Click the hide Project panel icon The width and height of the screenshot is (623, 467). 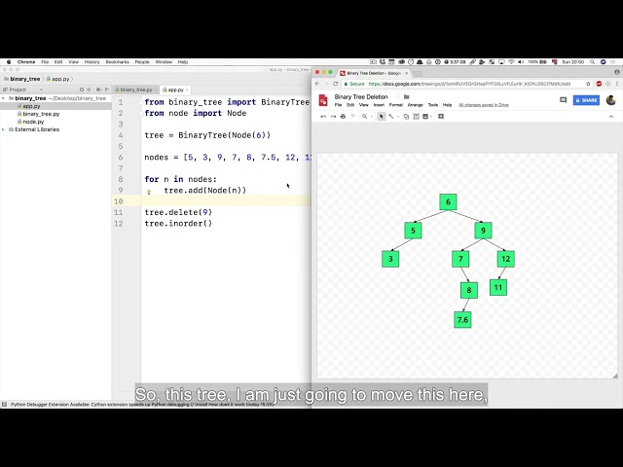(107, 90)
